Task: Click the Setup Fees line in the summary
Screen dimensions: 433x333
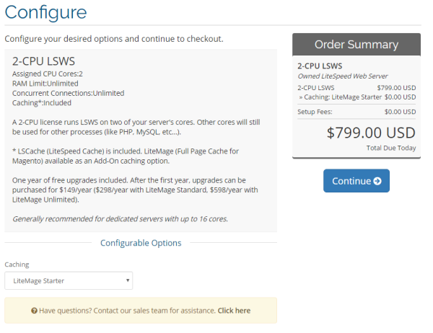Action: (x=357, y=112)
